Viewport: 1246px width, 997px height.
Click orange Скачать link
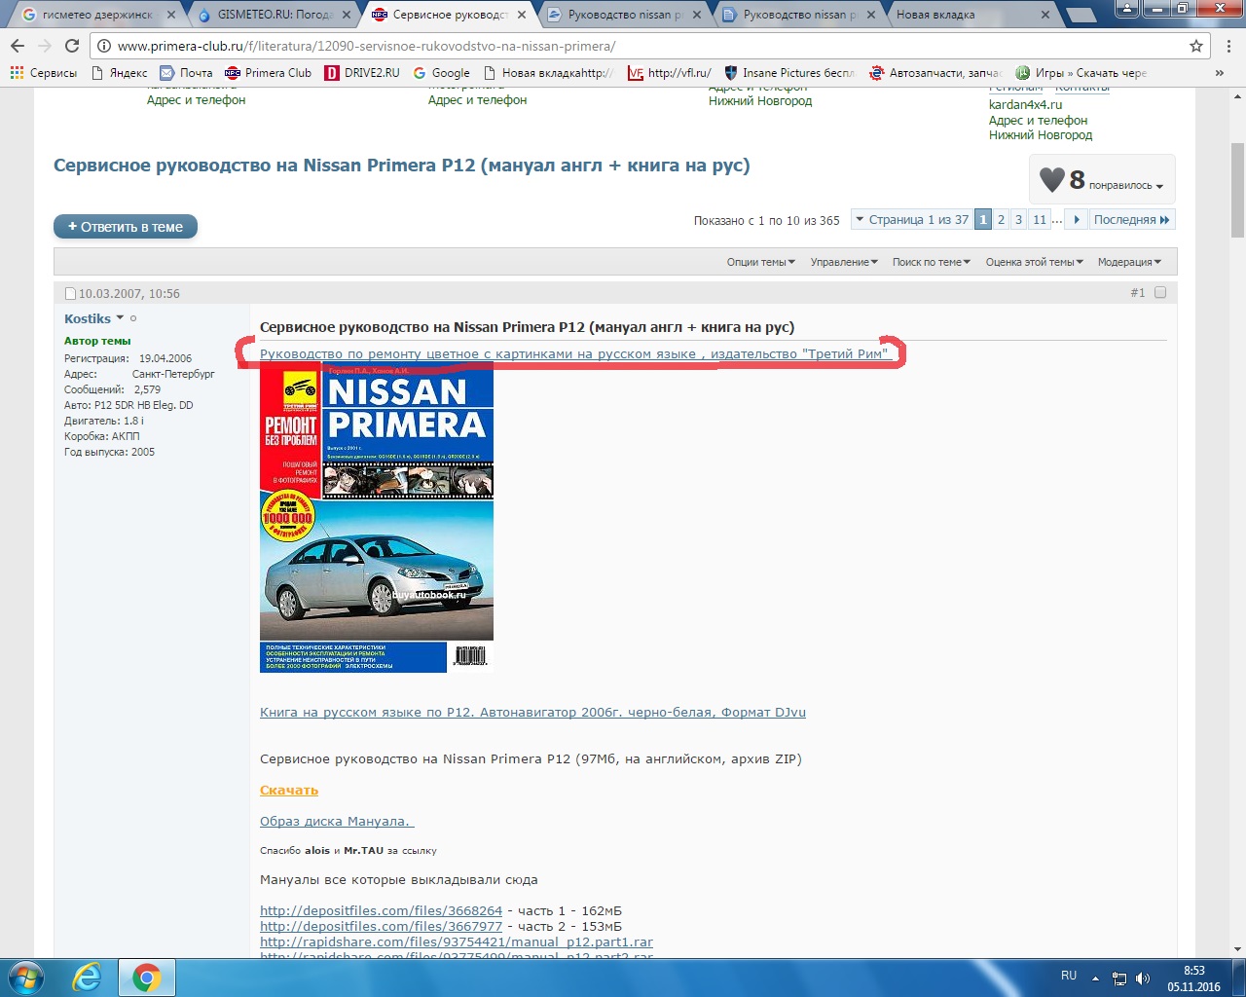tap(289, 790)
